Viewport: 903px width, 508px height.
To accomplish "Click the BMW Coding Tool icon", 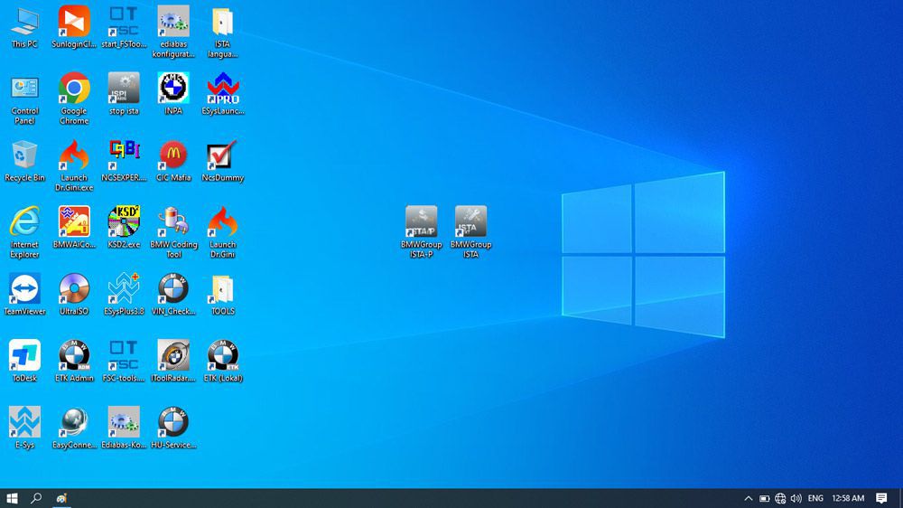I will [x=173, y=232].
